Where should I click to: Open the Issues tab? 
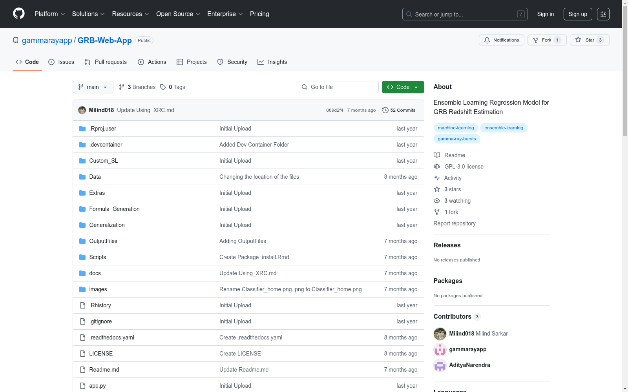[x=61, y=62]
